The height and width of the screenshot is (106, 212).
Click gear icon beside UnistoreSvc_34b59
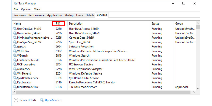(x=15, y=33)
